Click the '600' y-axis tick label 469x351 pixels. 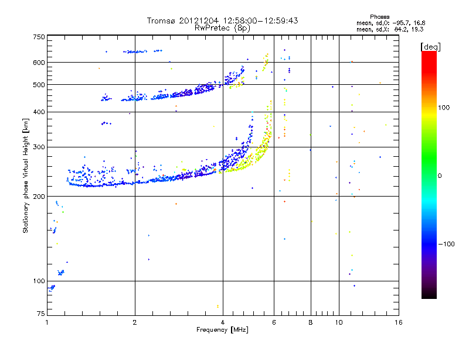pos(39,63)
